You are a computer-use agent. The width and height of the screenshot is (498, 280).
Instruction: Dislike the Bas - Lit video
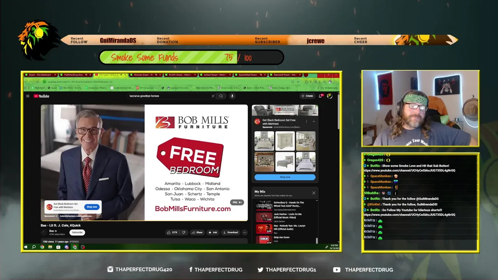pyautogui.click(x=184, y=233)
